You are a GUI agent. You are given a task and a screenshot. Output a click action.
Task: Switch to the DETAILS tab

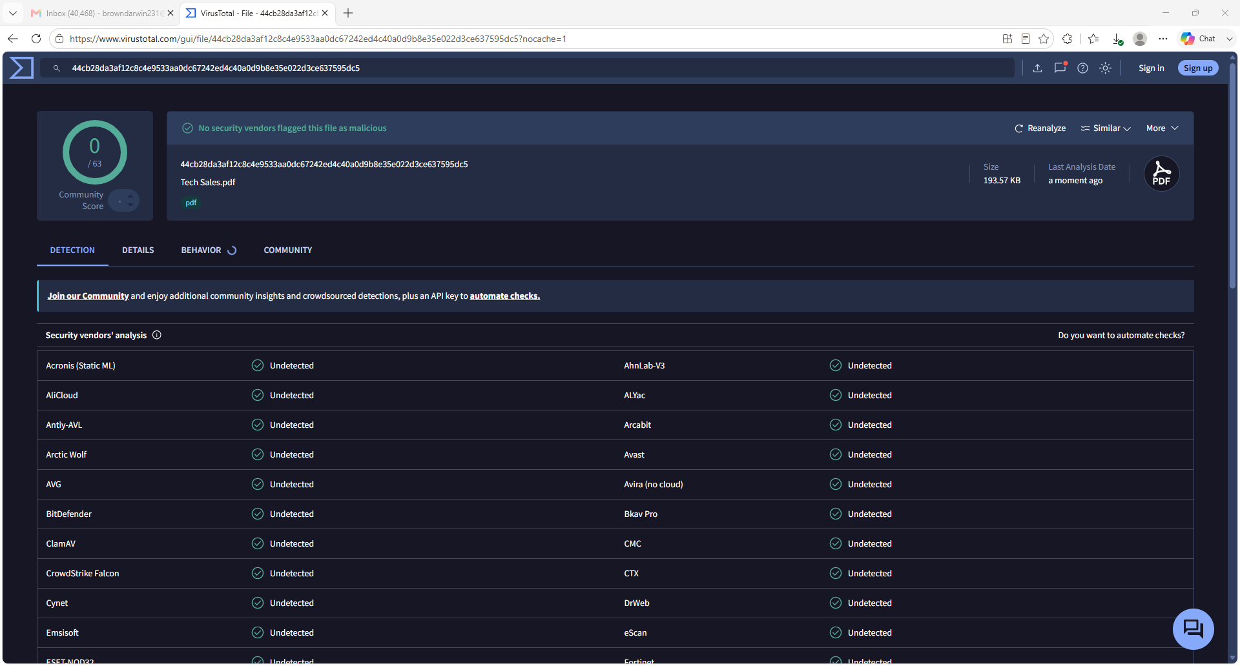tap(138, 250)
